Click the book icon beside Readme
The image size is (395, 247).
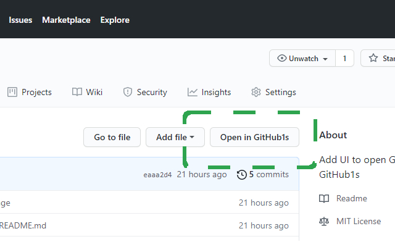click(324, 199)
